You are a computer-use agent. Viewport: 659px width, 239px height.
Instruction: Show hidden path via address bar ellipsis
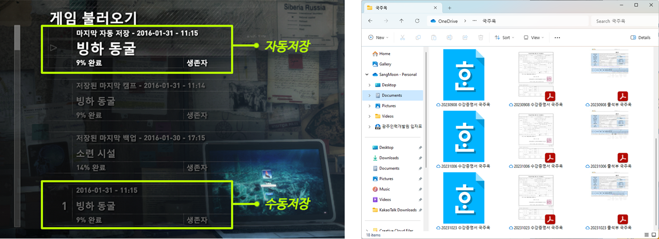[x=474, y=21]
